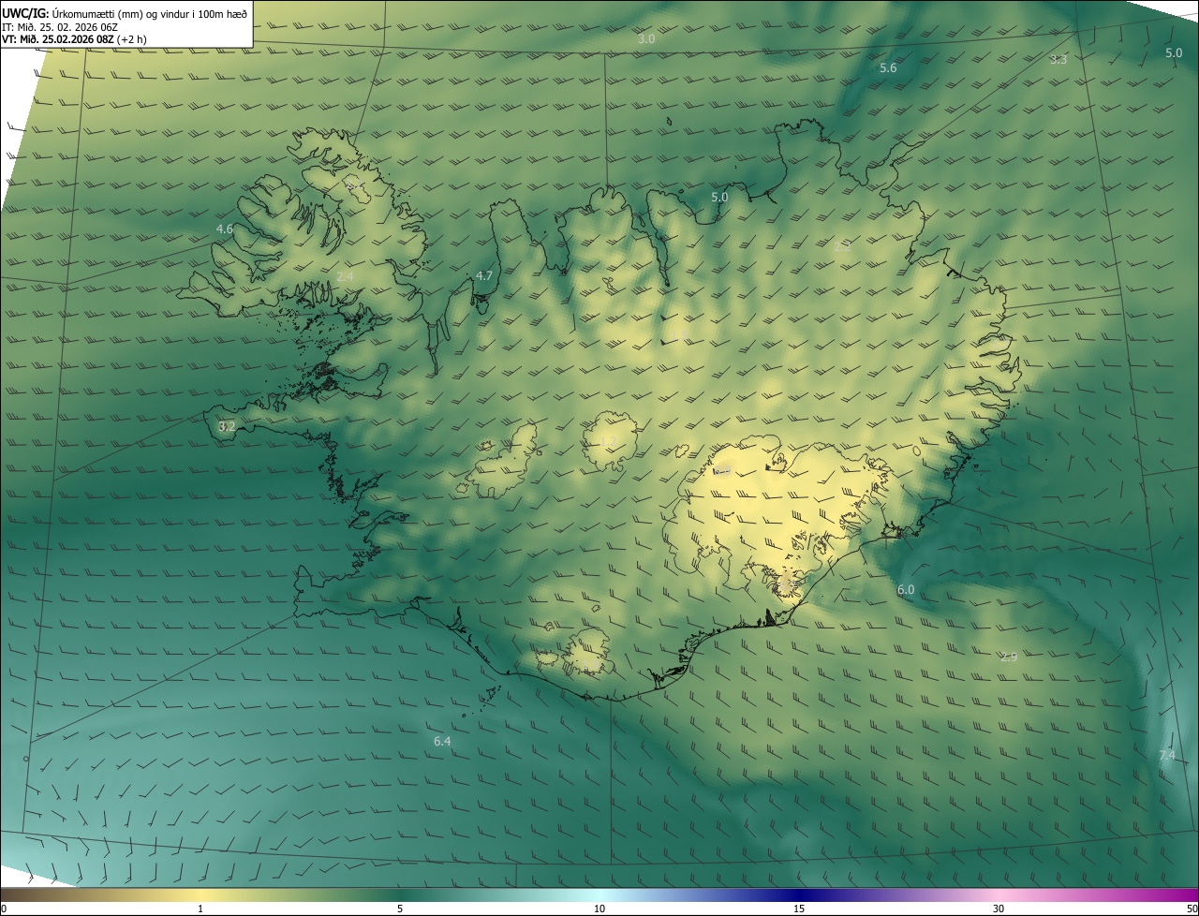The width and height of the screenshot is (1199, 916).
Task: Click the 30 tick on the color scale
Action: click(x=999, y=909)
